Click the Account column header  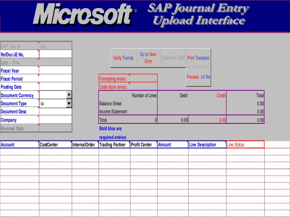coord(20,145)
